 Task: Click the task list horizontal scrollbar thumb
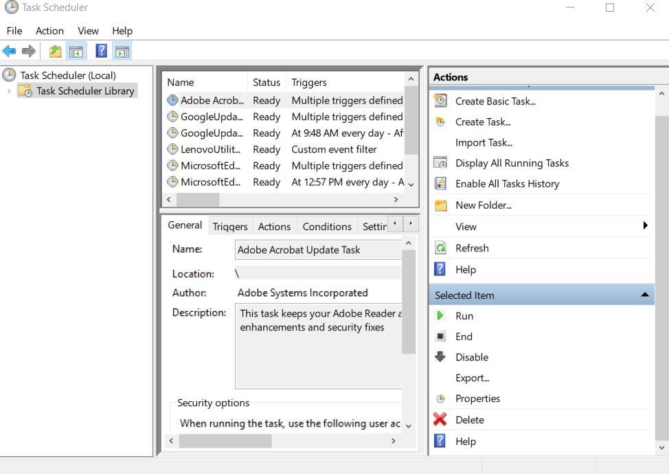coord(198,199)
